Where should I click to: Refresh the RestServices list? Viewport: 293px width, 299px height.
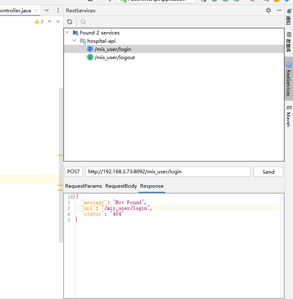70,22
